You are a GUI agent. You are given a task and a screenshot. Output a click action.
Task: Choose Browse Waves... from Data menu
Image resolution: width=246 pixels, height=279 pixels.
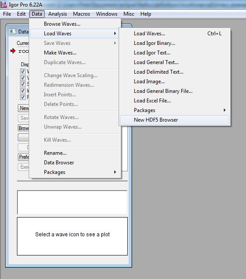(75, 24)
